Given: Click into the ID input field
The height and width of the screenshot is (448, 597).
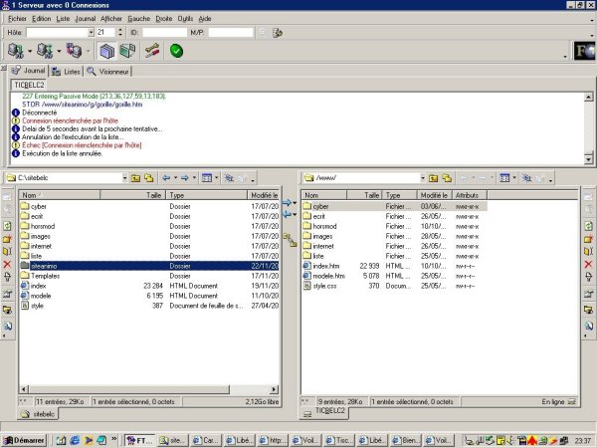Looking at the screenshot, I should (x=164, y=33).
